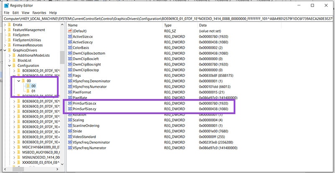Expand the FeatureManagement key
Viewport: 335px width, 173px height.
click(4, 30)
